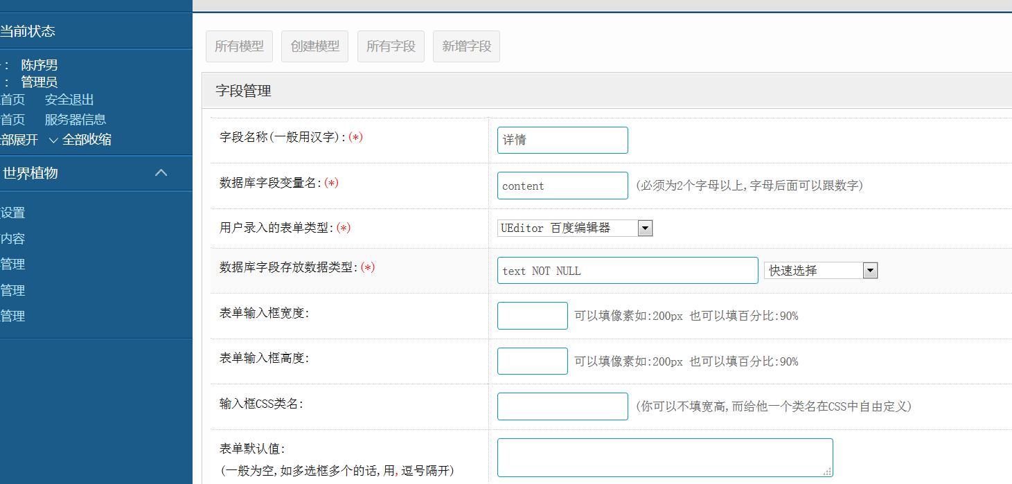The image size is (1012, 484).
Task: Open 设置 in the left sidebar
Action: pos(12,213)
